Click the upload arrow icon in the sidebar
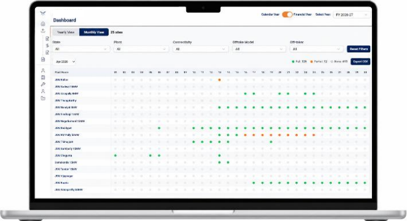 (43, 30)
